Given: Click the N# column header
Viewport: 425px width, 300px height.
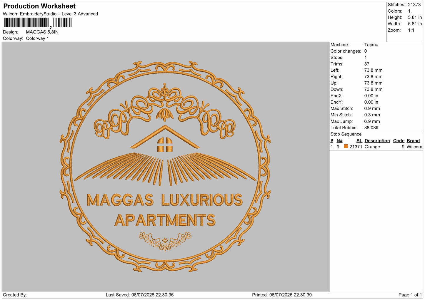Looking at the screenshot, I should click(339, 141).
